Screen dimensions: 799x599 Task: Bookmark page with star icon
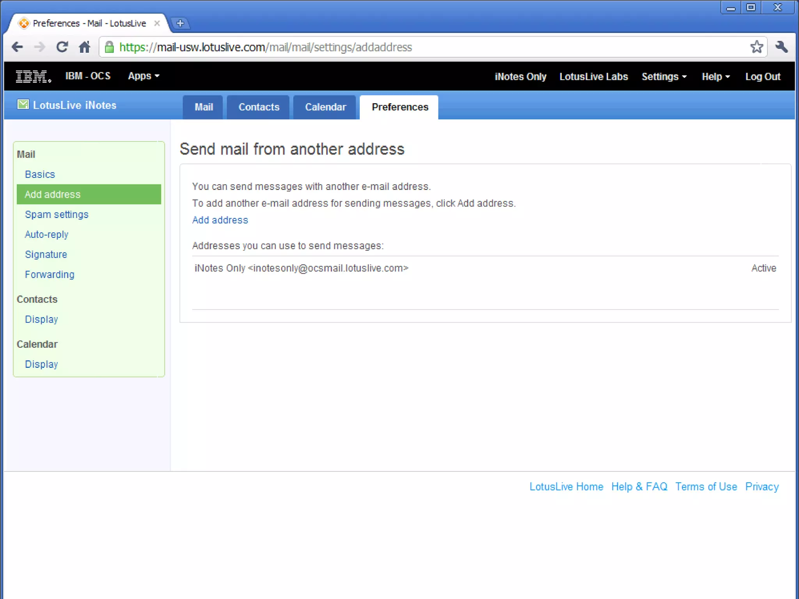(756, 47)
